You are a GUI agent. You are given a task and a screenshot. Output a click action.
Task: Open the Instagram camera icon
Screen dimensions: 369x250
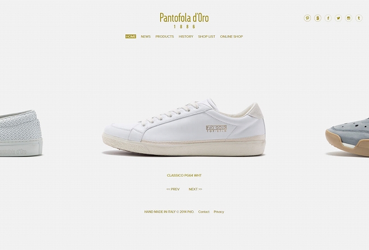point(349,18)
